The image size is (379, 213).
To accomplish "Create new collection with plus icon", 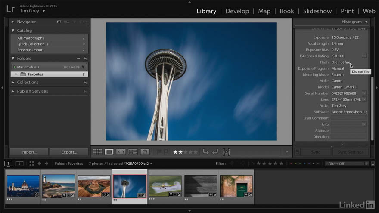I will tap(85, 82).
